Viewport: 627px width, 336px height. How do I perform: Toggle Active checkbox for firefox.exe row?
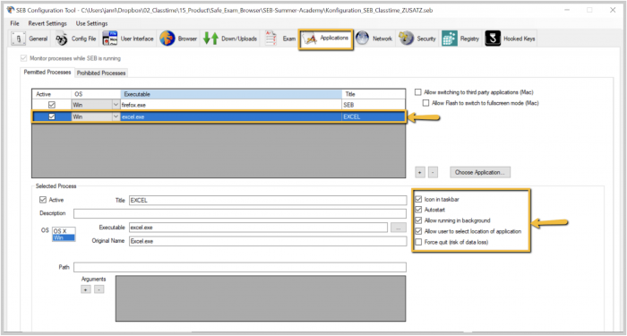pos(52,105)
